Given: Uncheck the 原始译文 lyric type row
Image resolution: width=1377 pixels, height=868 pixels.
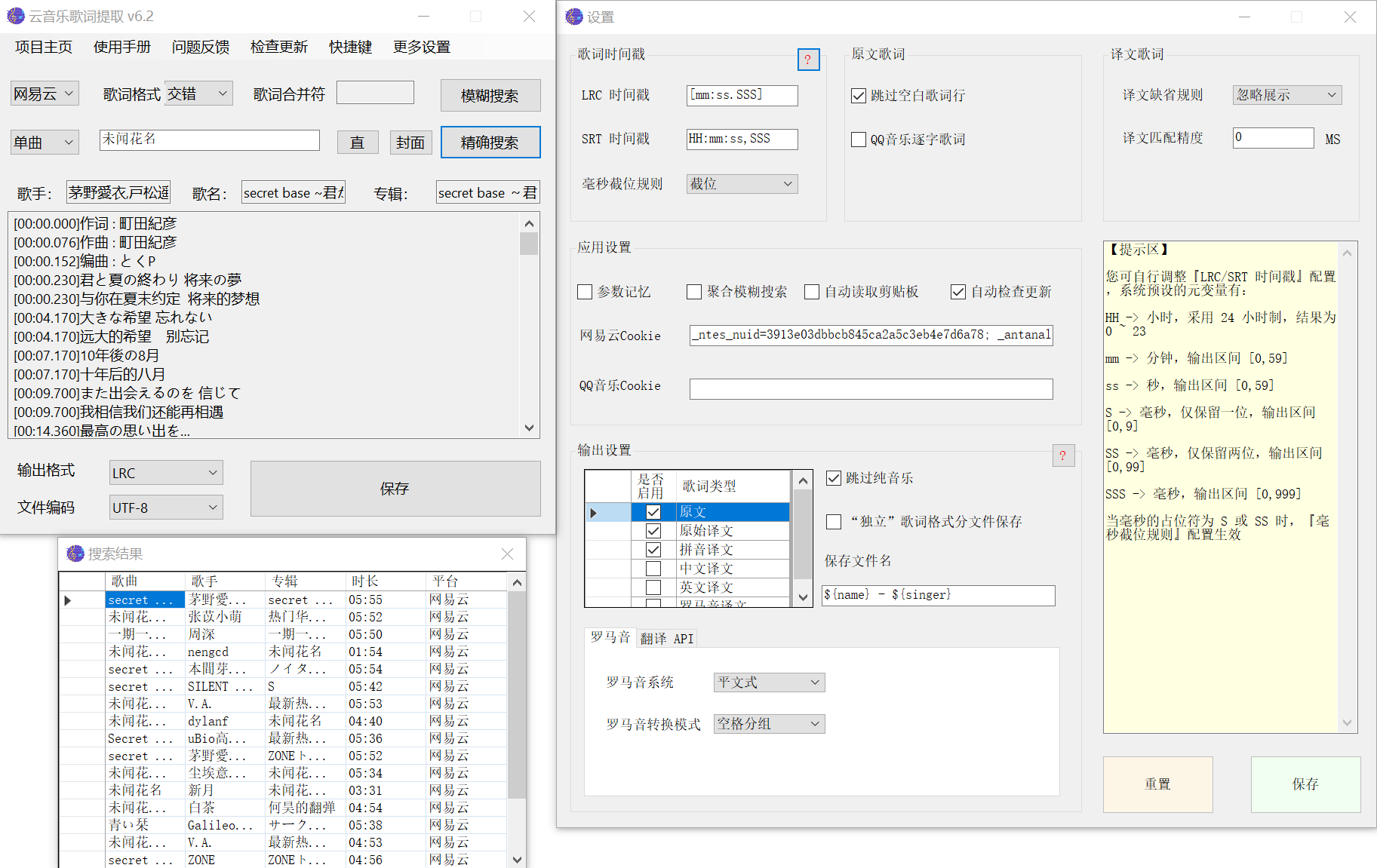Looking at the screenshot, I should (653, 531).
